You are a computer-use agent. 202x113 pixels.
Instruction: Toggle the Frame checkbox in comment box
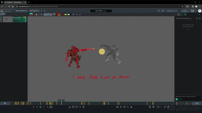(177, 99)
